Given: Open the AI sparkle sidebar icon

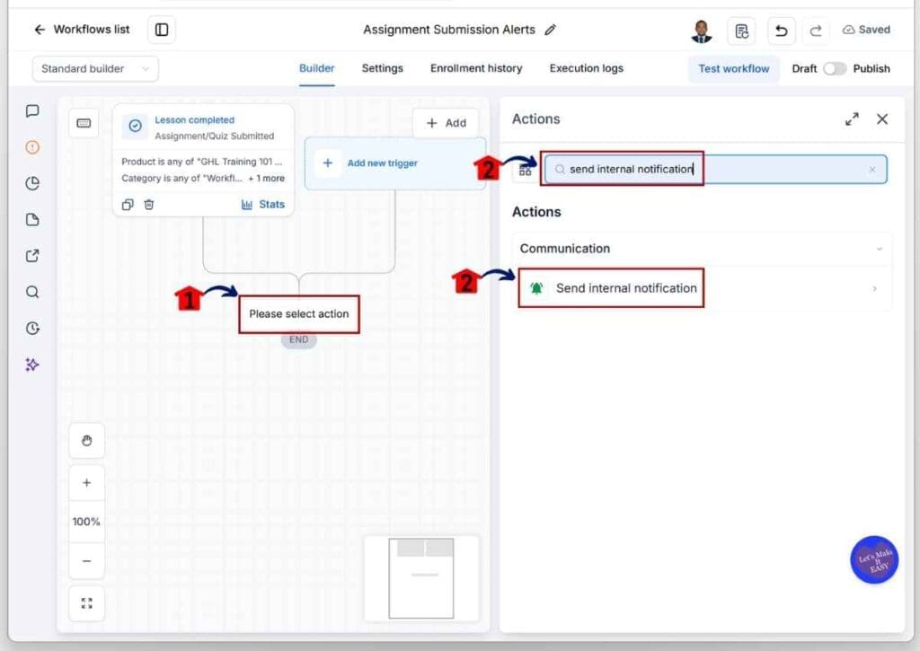Looking at the screenshot, I should (x=33, y=365).
